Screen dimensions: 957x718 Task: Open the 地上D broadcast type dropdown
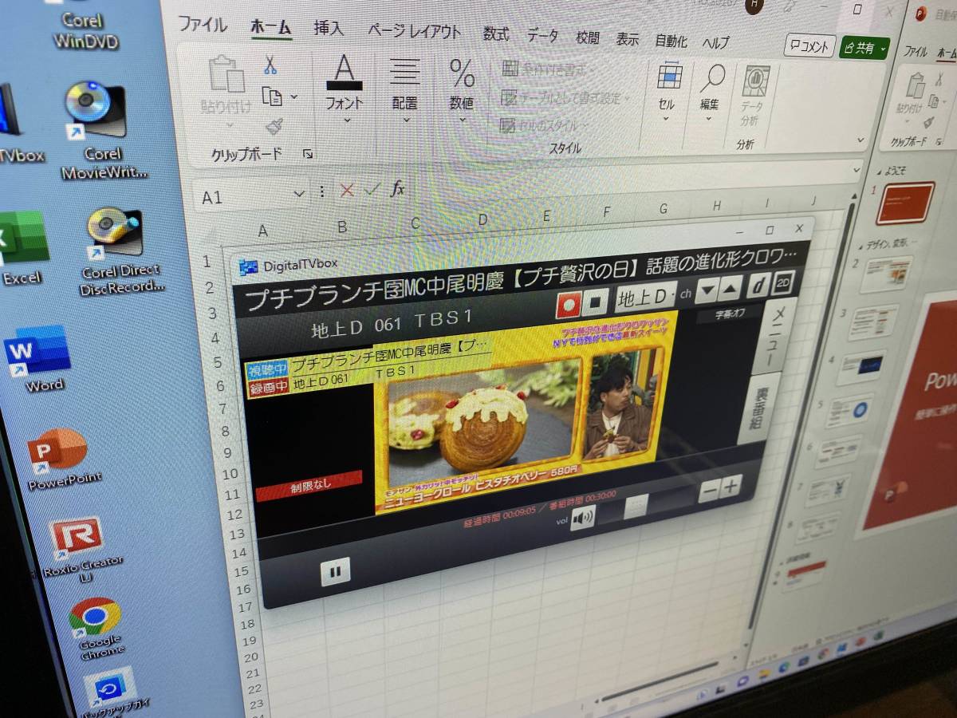click(645, 296)
